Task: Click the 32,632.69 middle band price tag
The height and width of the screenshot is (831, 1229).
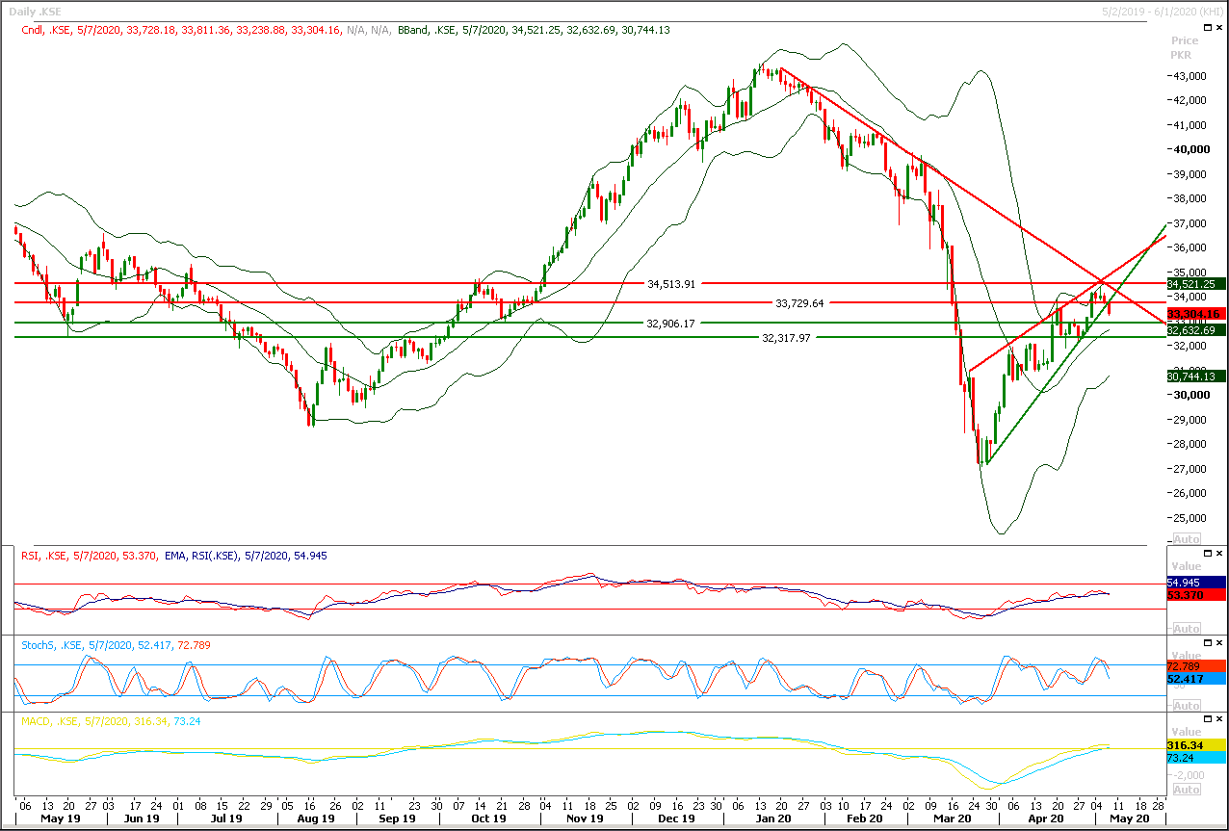Action: (x=1194, y=329)
